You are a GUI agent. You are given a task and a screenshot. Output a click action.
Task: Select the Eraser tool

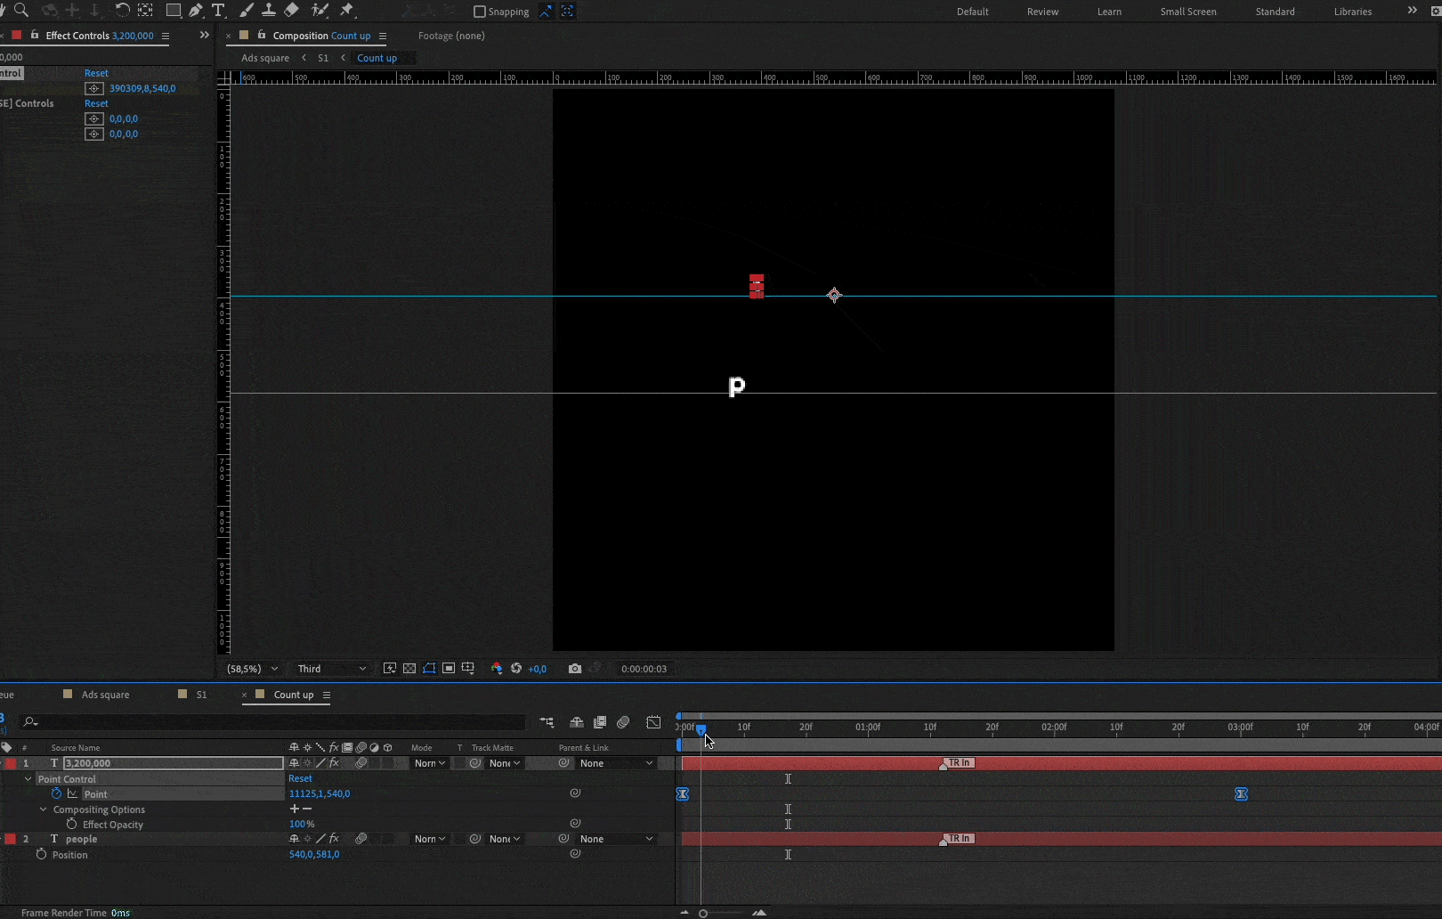(292, 11)
